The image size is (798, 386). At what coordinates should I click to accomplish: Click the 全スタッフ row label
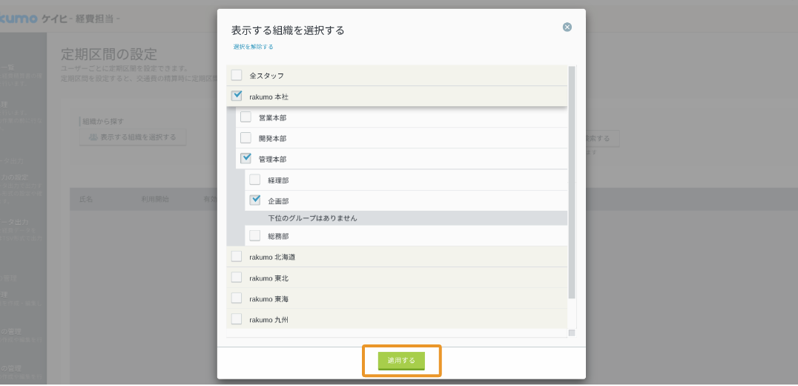coord(267,76)
